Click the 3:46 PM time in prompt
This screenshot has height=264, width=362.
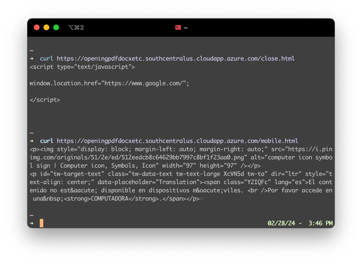click(321, 223)
